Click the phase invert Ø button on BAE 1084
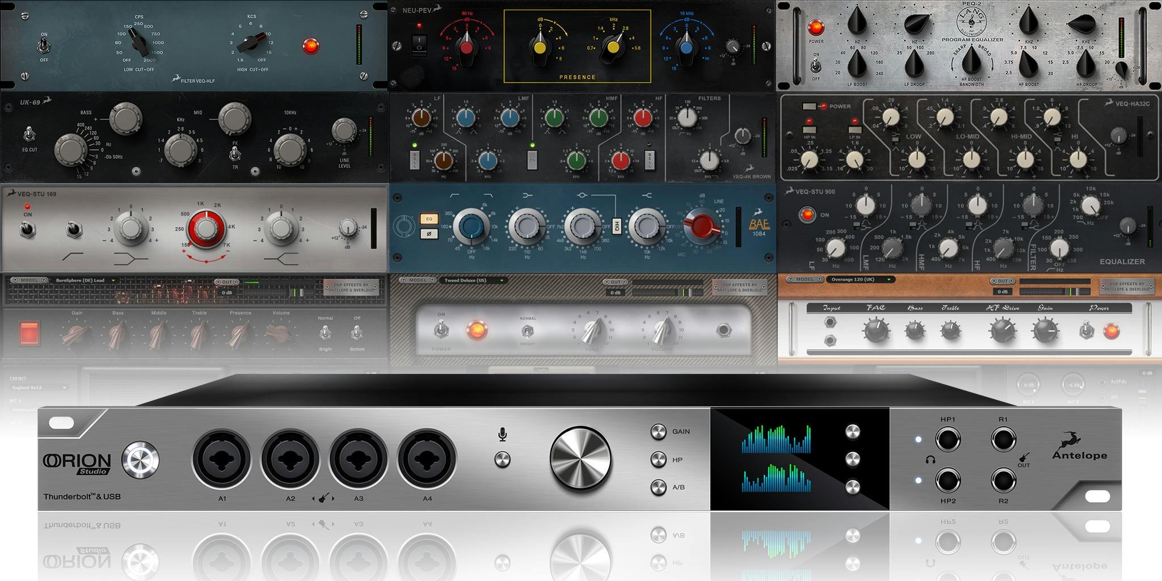This screenshot has width=1162, height=581. 429,233
